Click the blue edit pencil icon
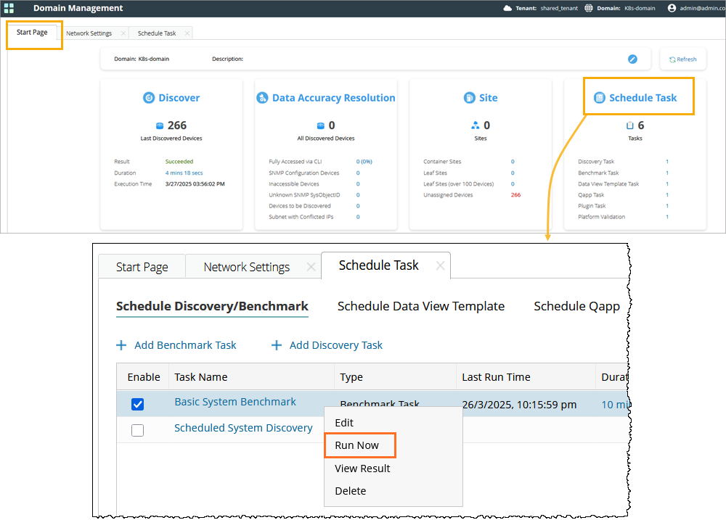Image resolution: width=726 pixels, height=520 pixels. (632, 59)
